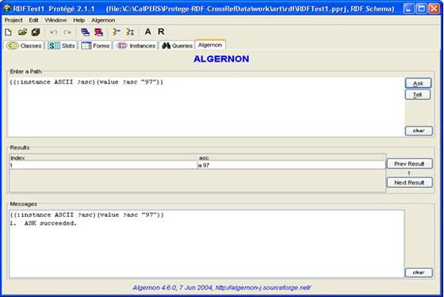
Task: Switch to the Slots tab
Action: [x=62, y=46]
